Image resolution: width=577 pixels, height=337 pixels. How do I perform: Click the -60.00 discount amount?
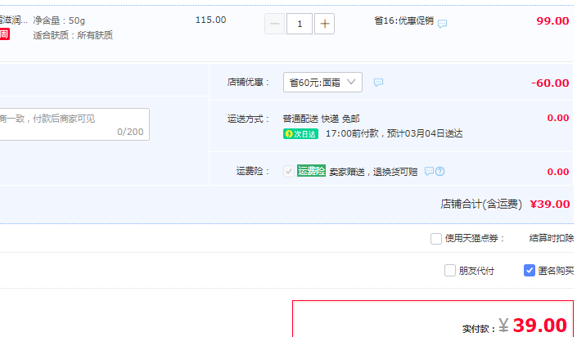point(550,83)
